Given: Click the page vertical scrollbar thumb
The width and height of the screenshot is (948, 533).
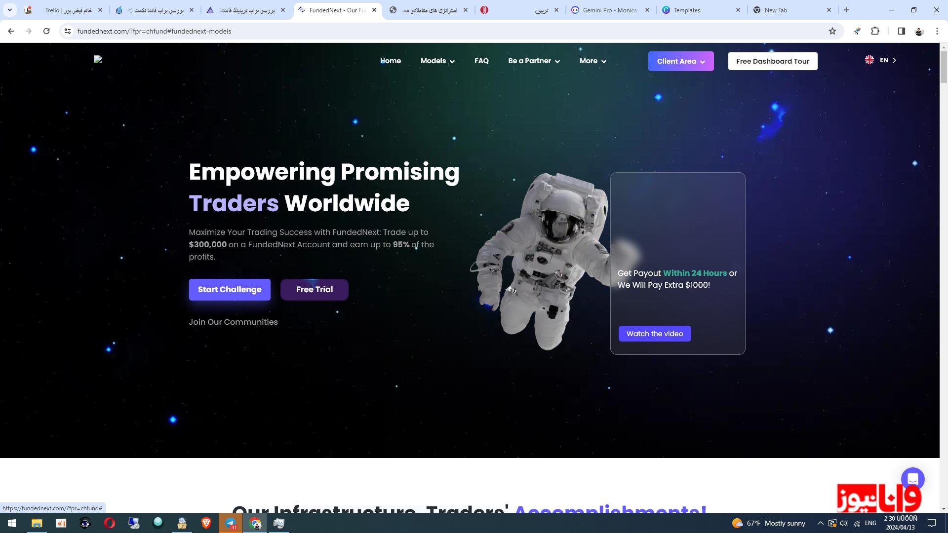Looking at the screenshot, I should 944,67.
